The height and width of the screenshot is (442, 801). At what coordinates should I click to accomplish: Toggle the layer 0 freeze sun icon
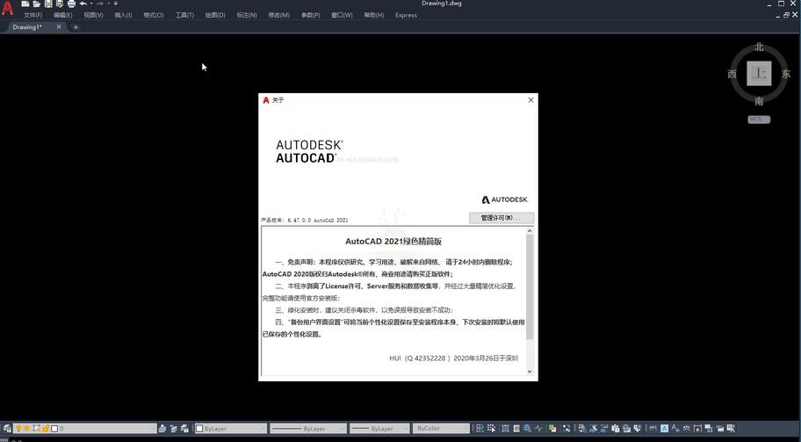coord(27,429)
